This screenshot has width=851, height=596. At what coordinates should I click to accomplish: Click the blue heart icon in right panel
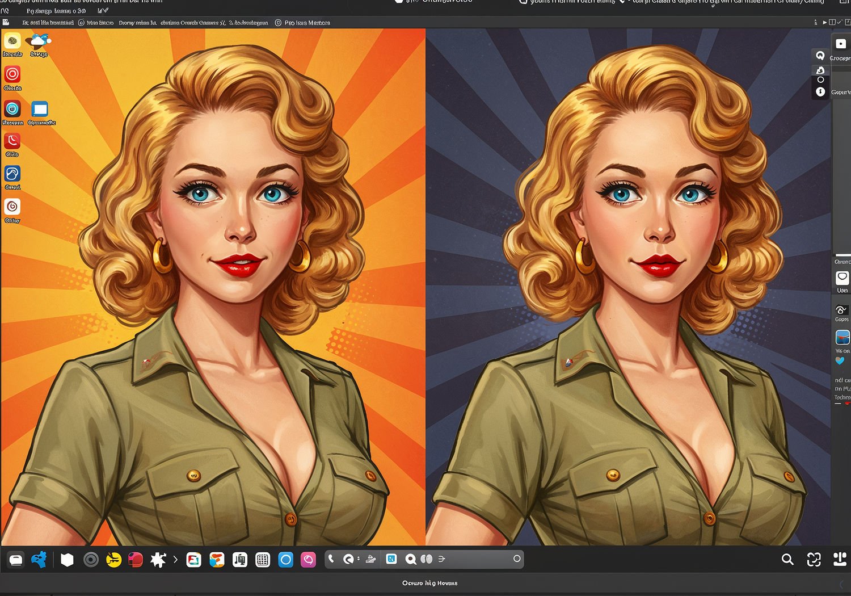[840, 360]
